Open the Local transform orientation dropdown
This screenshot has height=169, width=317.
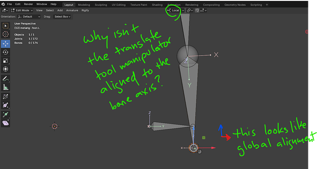(175, 11)
